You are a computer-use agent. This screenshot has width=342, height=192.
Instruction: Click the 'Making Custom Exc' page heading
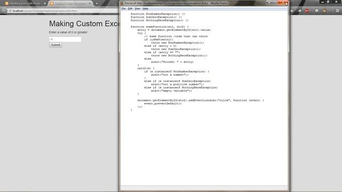pyautogui.click(x=84, y=23)
